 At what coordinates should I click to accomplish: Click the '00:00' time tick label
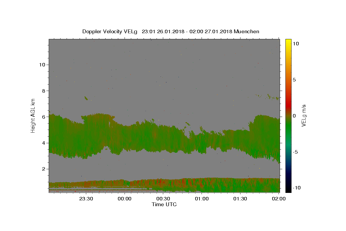tap(125, 199)
